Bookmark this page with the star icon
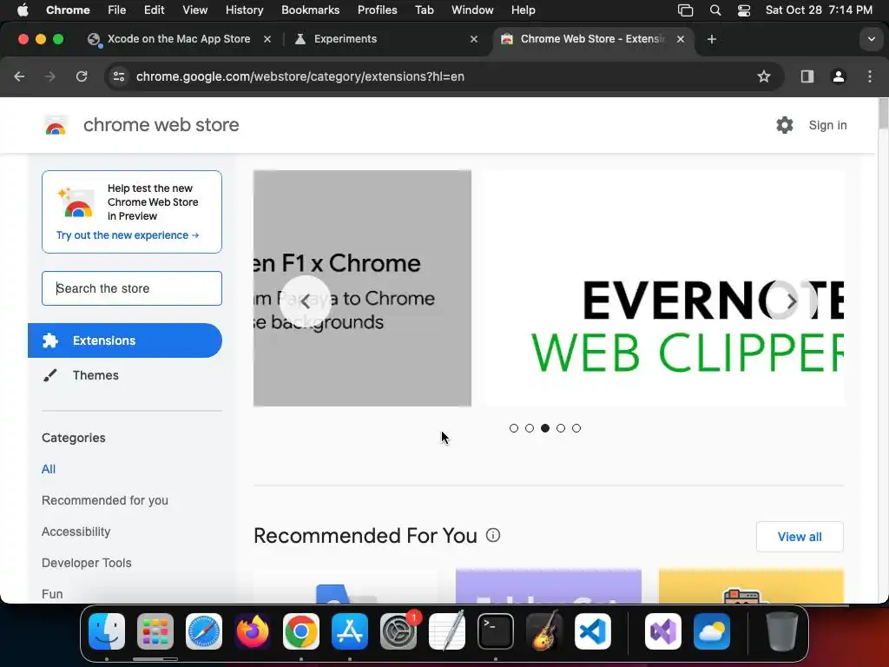889x667 pixels. click(764, 76)
